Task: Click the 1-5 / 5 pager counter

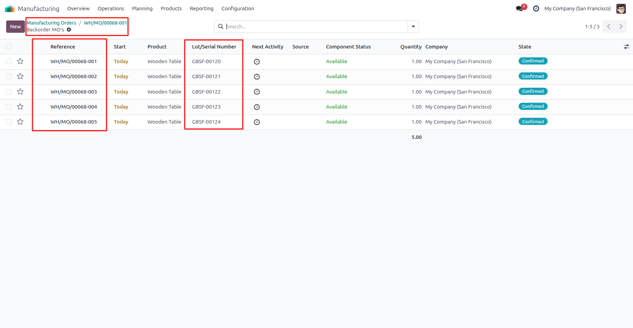Action: [x=592, y=27]
